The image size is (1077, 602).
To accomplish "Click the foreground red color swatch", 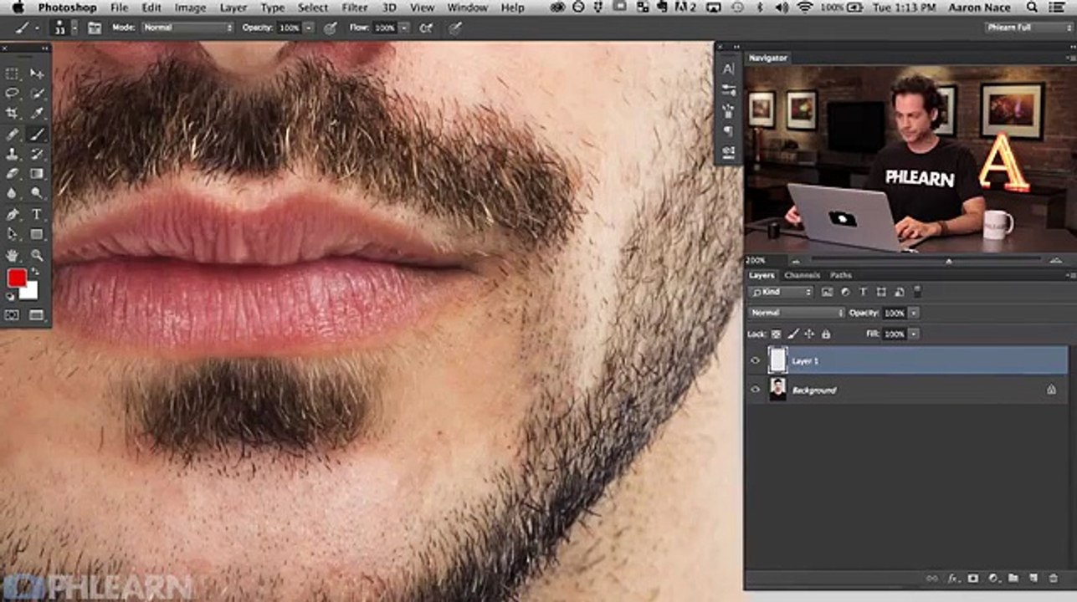I will click(16, 278).
